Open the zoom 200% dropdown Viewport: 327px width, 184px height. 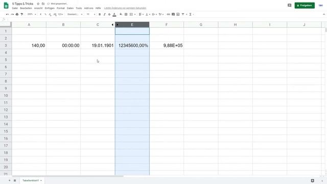coord(32,14)
